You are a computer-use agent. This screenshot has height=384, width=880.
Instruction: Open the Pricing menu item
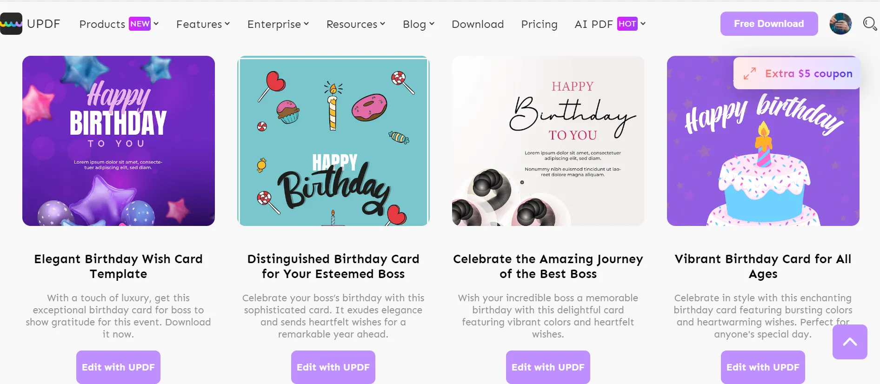point(539,24)
